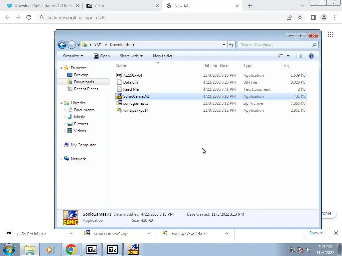Viewport: 342px width, 256px height.
Task: Select Desktop in Favorites
Action: click(81, 75)
